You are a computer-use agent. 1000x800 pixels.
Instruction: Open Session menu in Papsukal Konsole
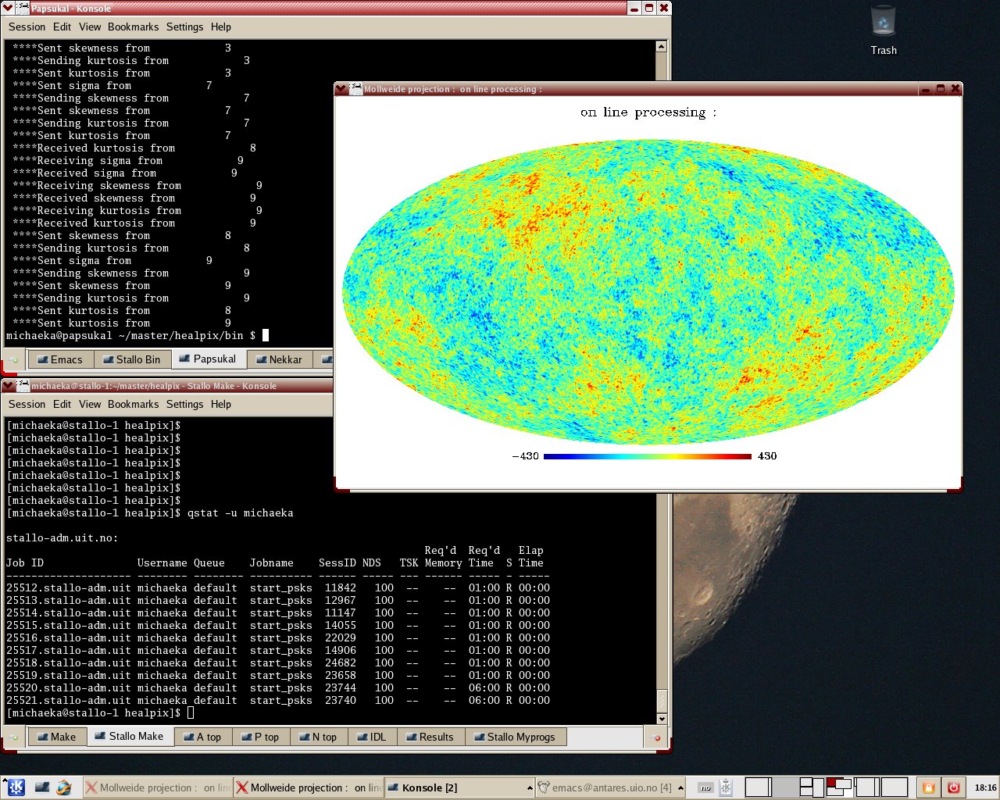click(x=27, y=27)
